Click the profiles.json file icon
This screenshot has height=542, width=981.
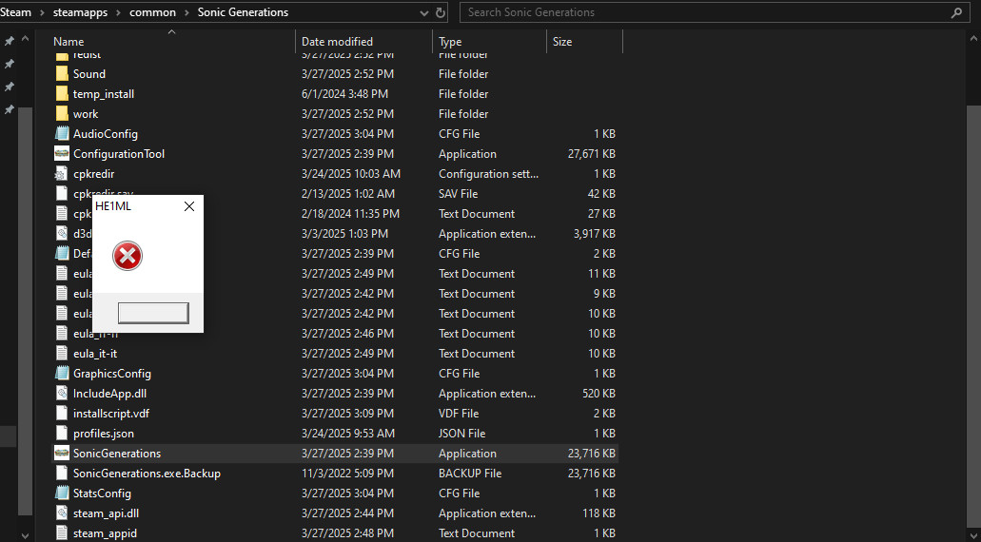(x=62, y=434)
